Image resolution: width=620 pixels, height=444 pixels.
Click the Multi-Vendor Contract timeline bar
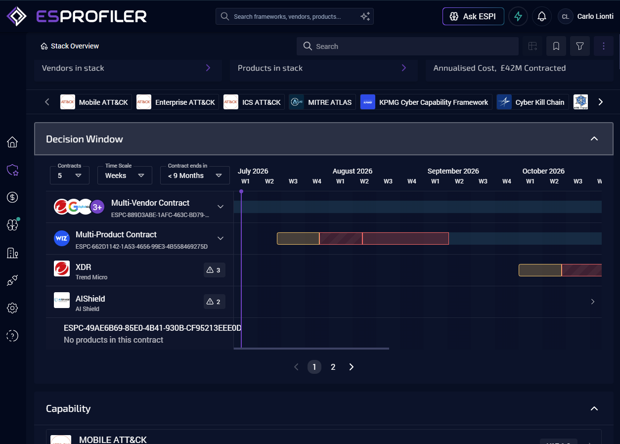(418, 207)
